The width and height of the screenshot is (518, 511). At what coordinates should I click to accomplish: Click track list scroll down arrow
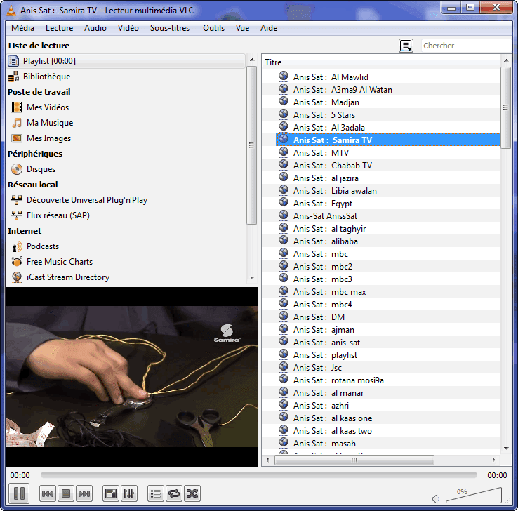[x=506, y=449]
